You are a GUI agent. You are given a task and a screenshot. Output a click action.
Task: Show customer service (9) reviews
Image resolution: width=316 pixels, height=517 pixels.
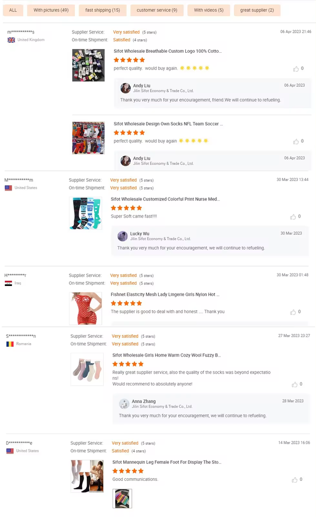157,10
